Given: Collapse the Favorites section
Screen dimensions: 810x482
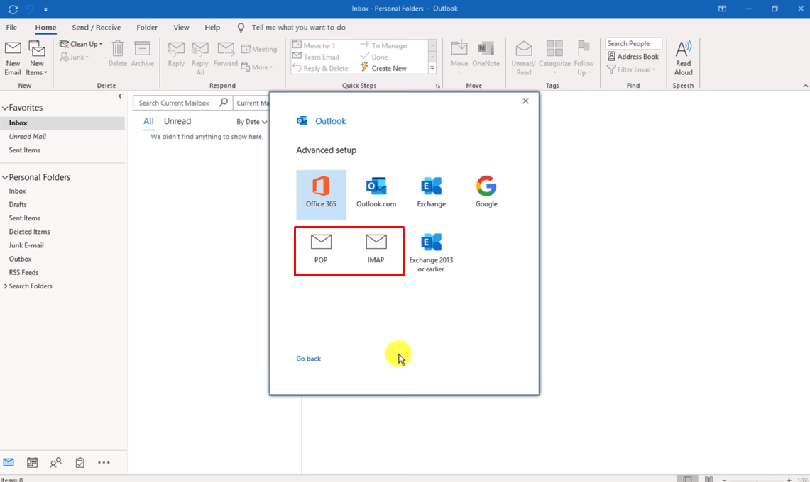Looking at the screenshot, I should (5, 108).
